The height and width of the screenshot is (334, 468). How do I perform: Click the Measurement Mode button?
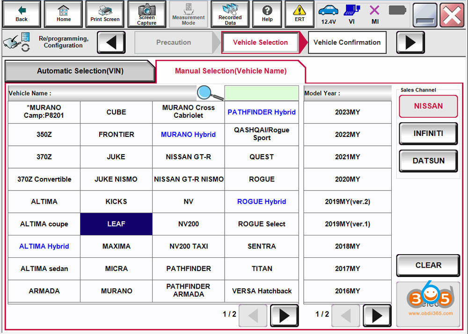188,14
